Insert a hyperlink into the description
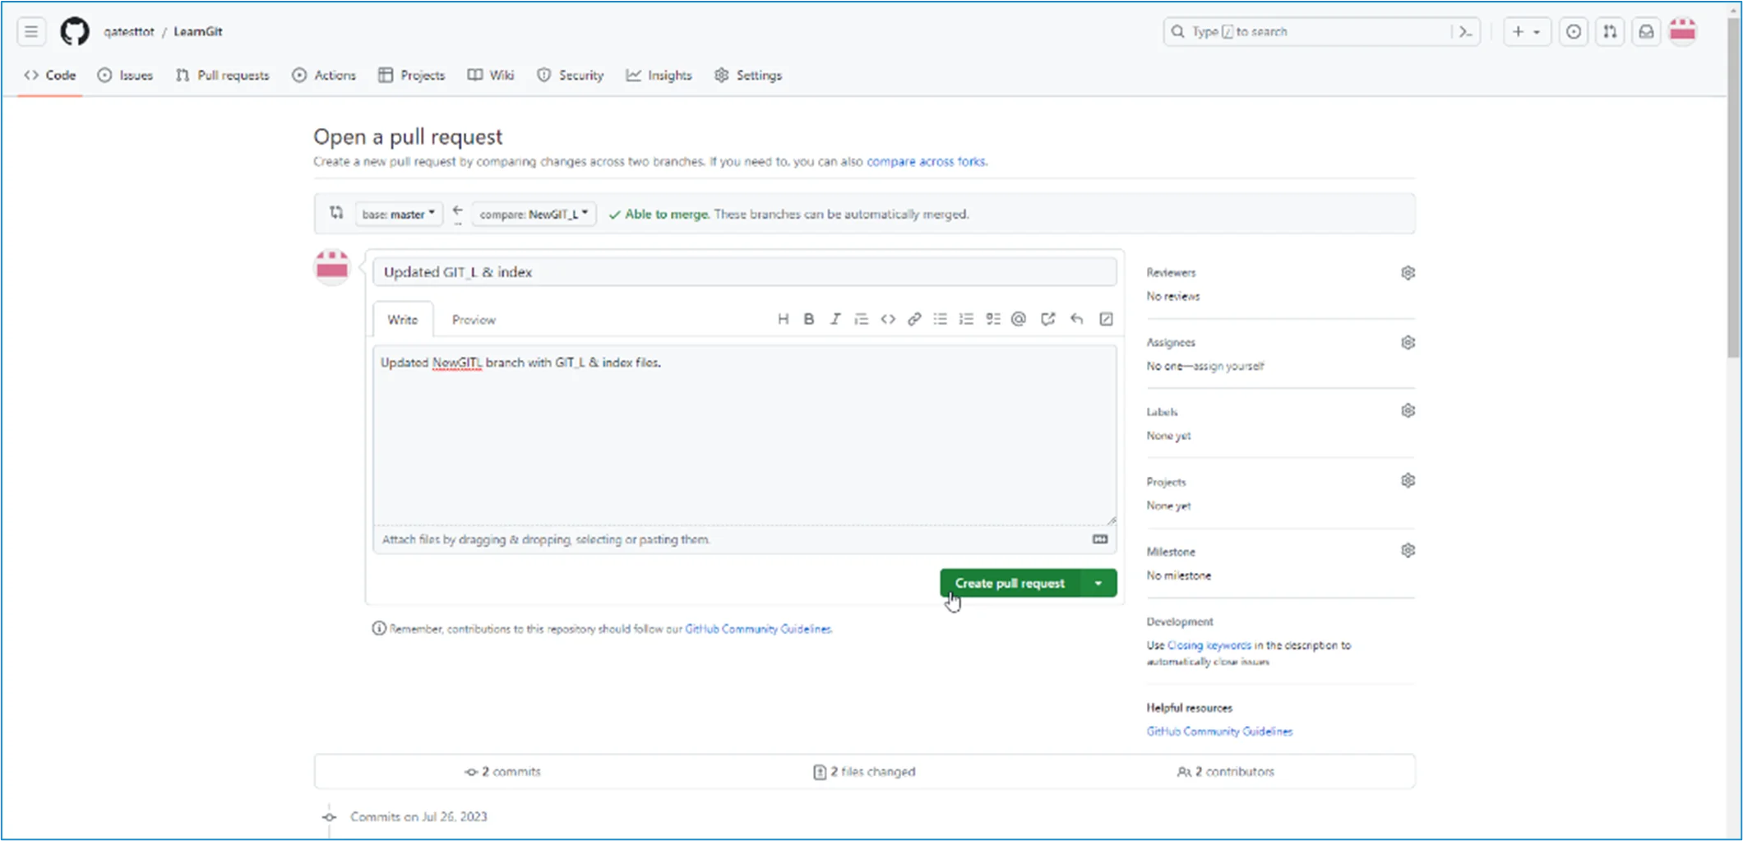The image size is (1743, 841). click(x=914, y=319)
